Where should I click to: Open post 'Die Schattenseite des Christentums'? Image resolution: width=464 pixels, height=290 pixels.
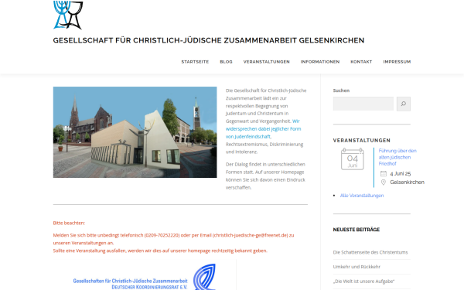(x=370, y=252)
